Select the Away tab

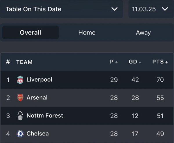pyautogui.click(x=143, y=32)
